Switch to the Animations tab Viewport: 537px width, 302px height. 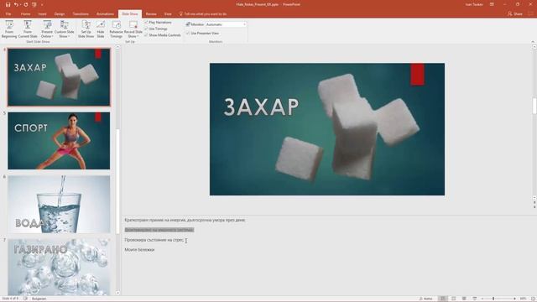pyautogui.click(x=105, y=14)
